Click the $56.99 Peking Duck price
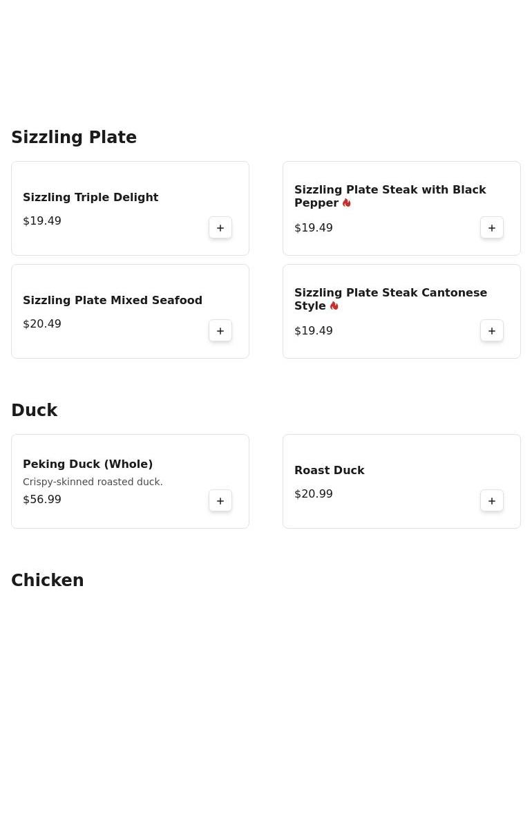Image resolution: width=532 pixels, height=828 pixels. [x=42, y=500]
